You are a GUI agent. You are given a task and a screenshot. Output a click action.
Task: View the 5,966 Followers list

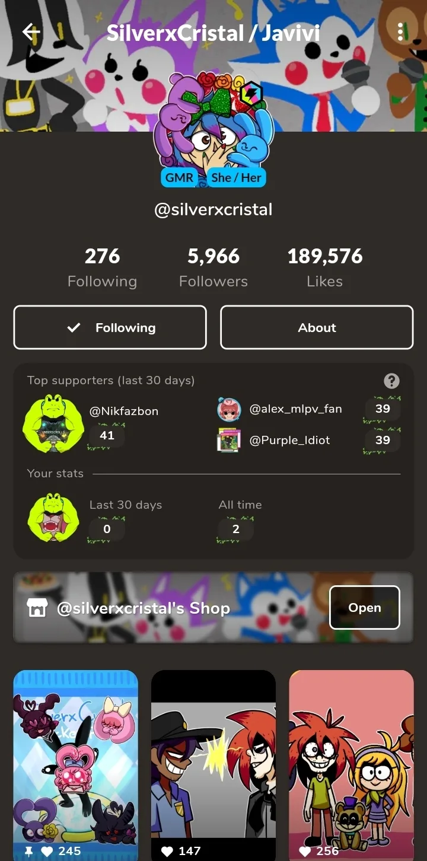(x=213, y=267)
